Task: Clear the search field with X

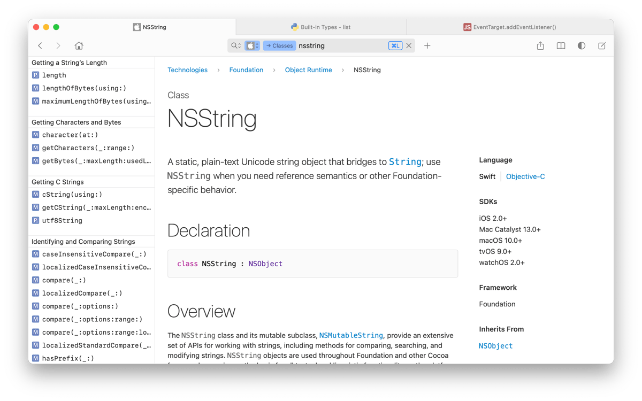Action: point(409,46)
